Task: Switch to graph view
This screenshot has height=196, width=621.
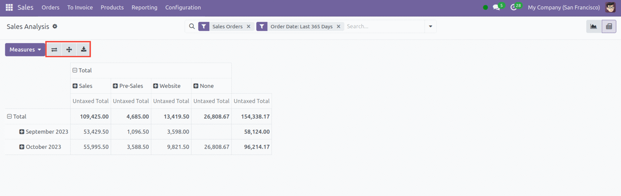Action: [x=594, y=27]
